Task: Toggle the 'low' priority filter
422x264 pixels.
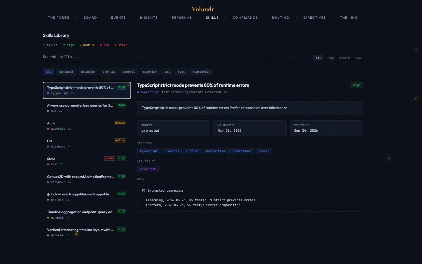Action: [x=358, y=58]
